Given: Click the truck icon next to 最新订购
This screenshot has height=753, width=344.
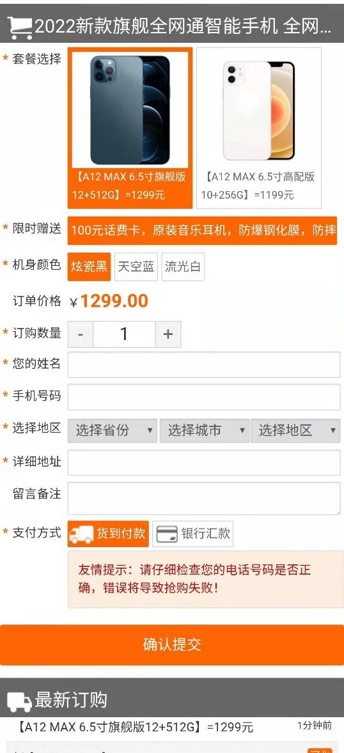Looking at the screenshot, I should (19, 702).
